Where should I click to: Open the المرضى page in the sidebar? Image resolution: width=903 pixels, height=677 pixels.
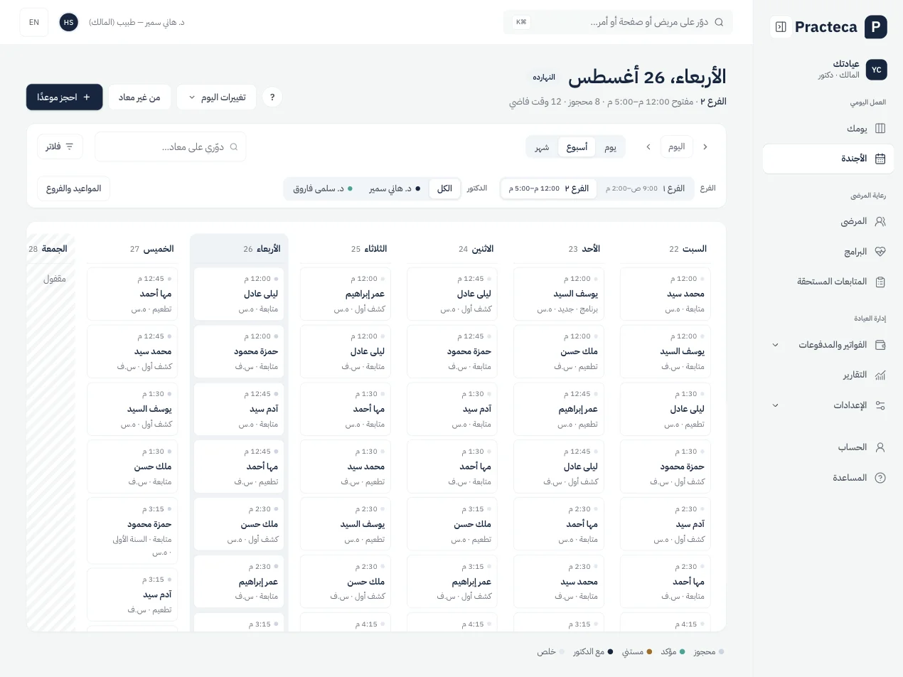828,221
